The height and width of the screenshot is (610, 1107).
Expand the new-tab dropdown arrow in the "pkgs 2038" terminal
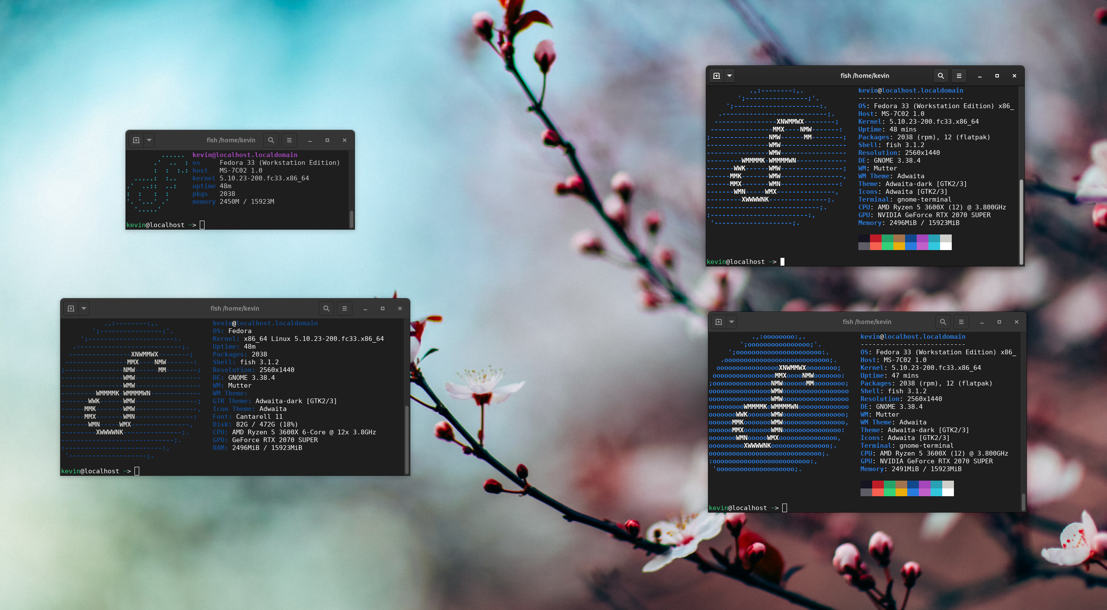[x=149, y=140]
